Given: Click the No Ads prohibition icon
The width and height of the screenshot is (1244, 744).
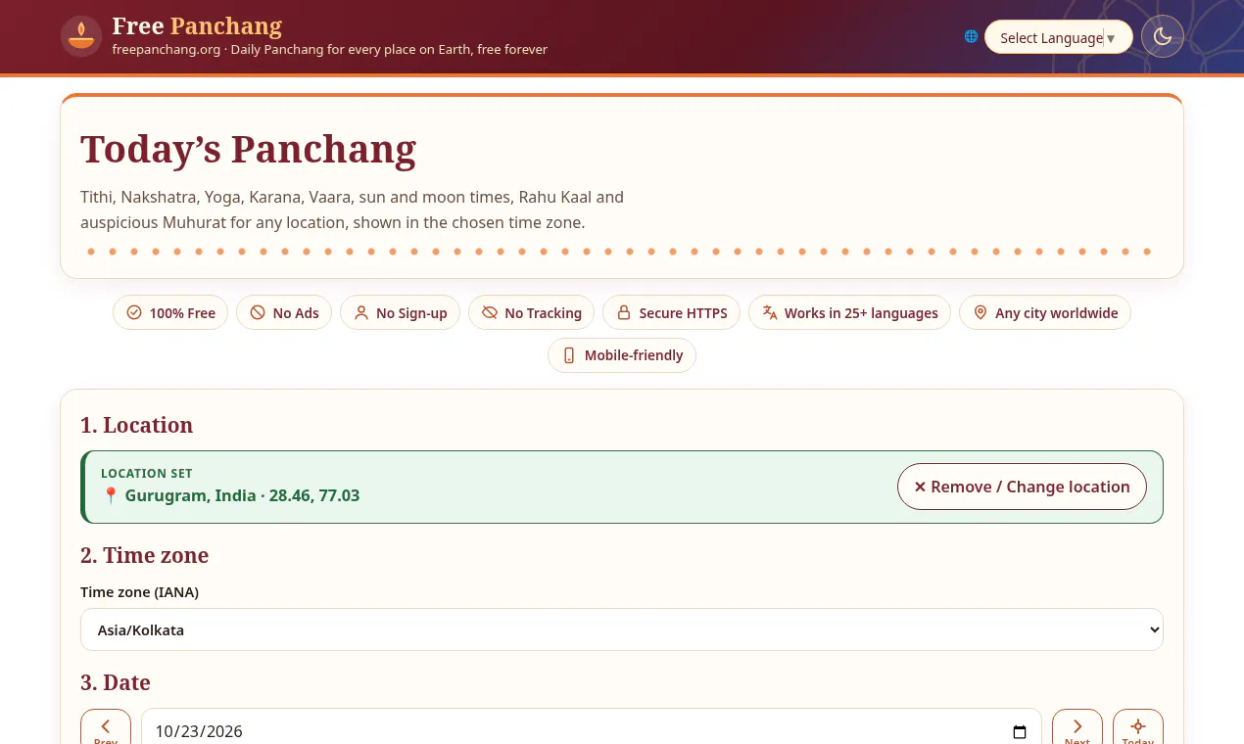Looking at the screenshot, I should (258, 313).
